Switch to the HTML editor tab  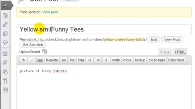[x=180, y=52]
